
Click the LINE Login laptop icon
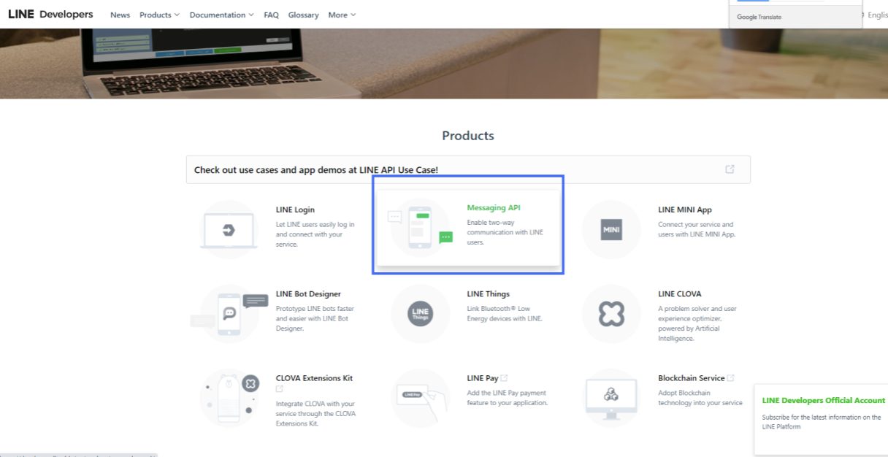[x=229, y=230]
